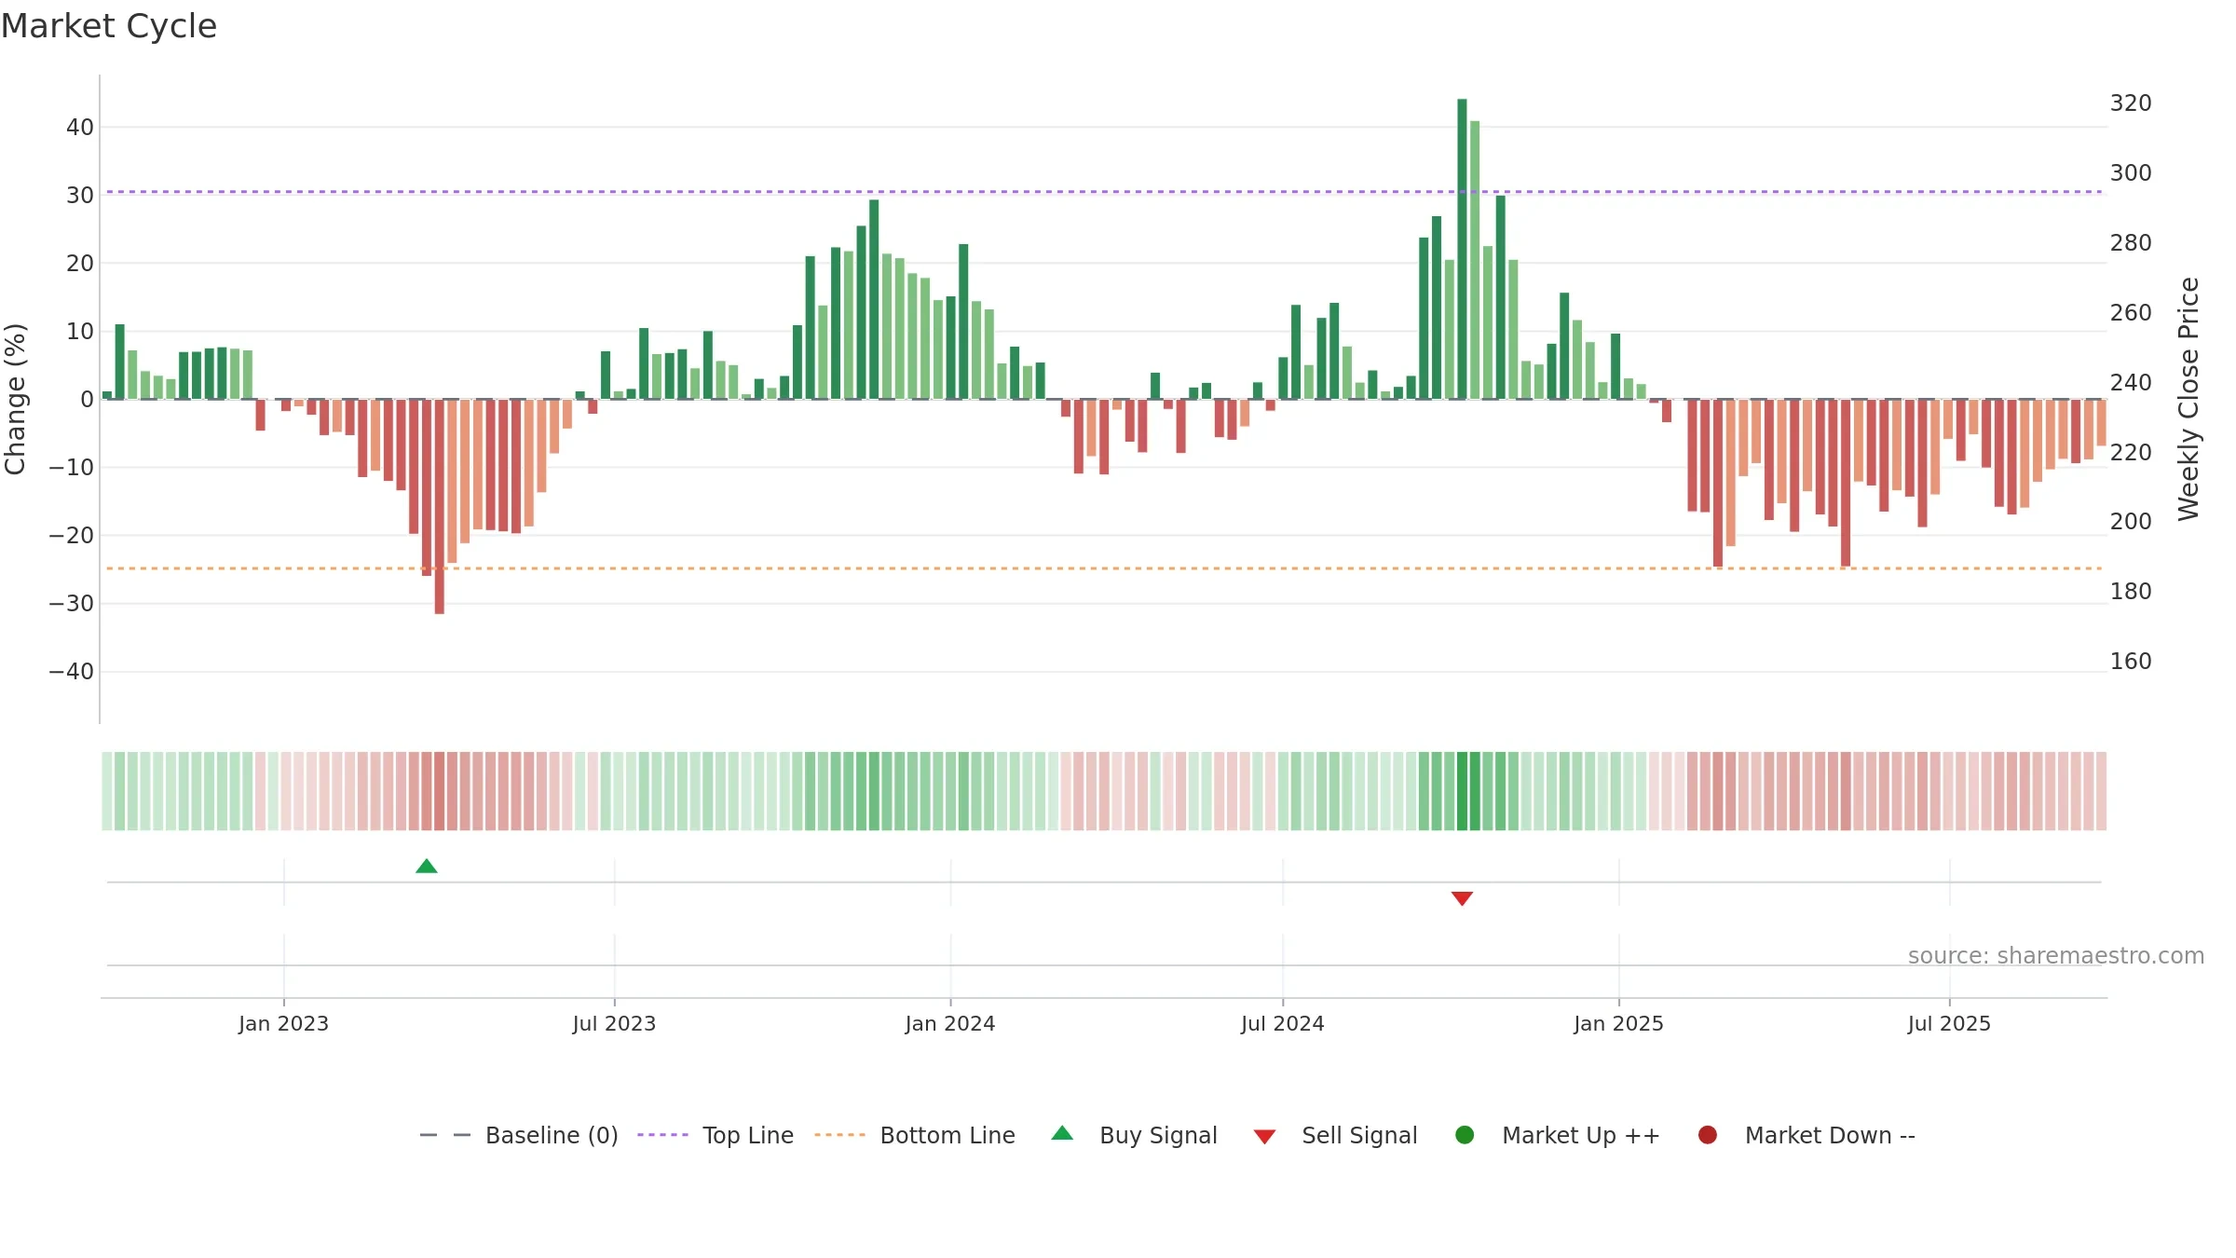Click the Jul 2025 axis label
This screenshot has height=1258, width=2236.
pyautogui.click(x=1949, y=1023)
